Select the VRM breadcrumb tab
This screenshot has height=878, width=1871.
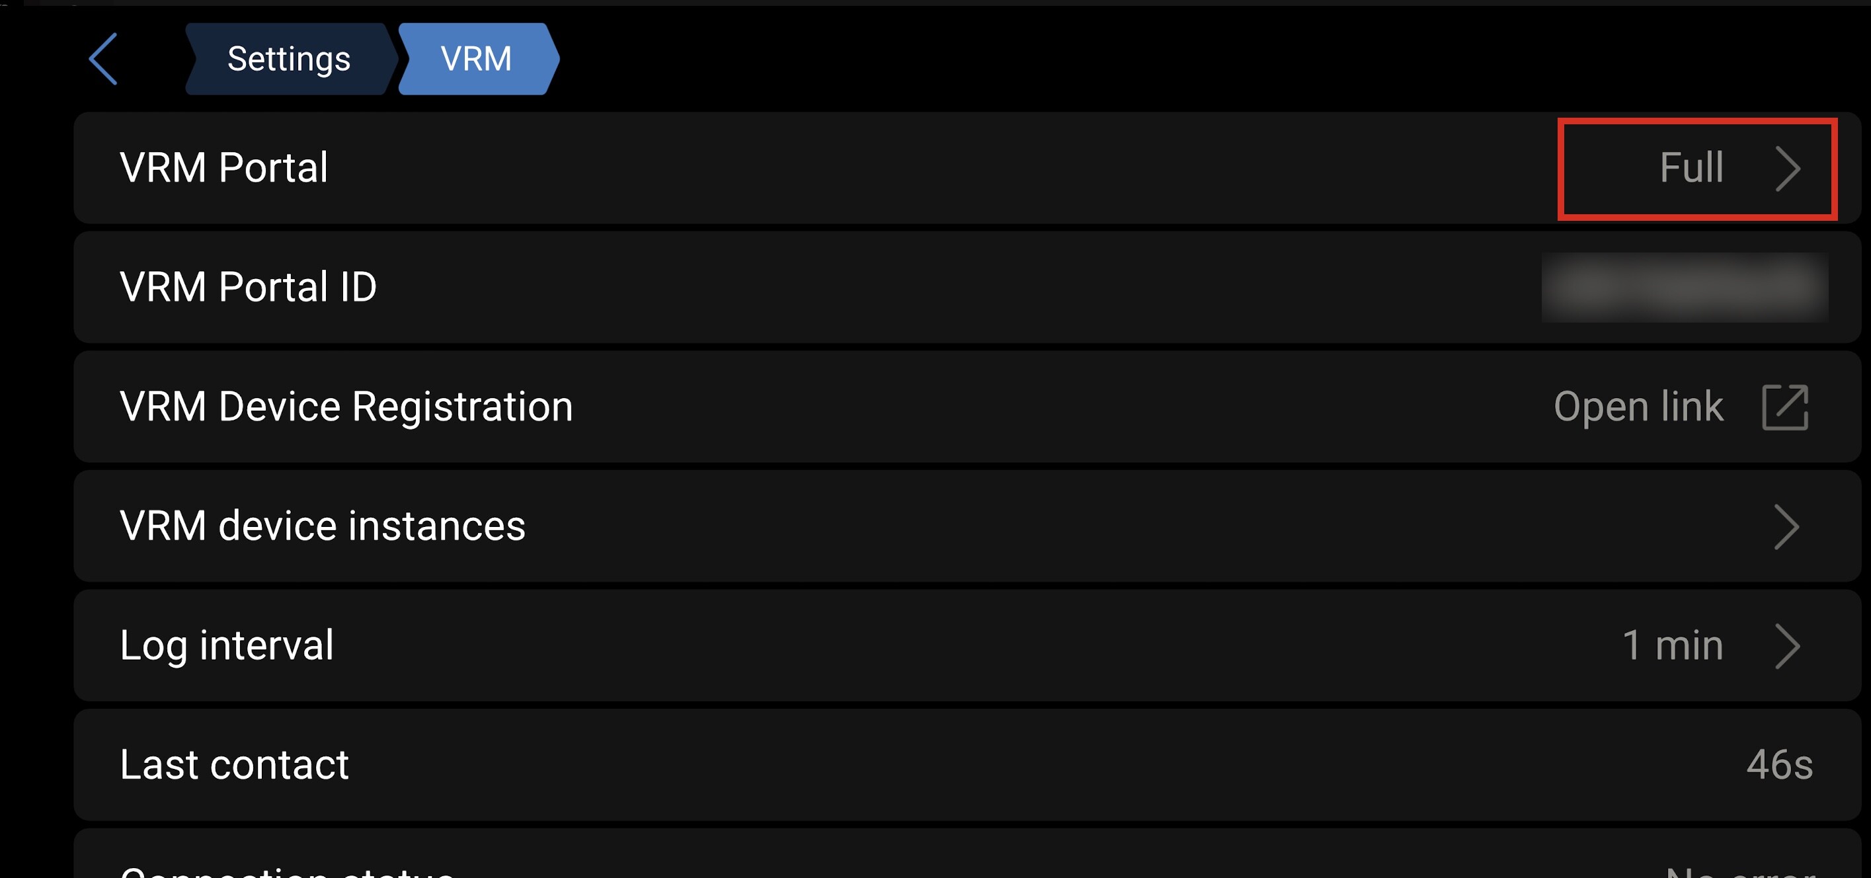[x=477, y=59]
